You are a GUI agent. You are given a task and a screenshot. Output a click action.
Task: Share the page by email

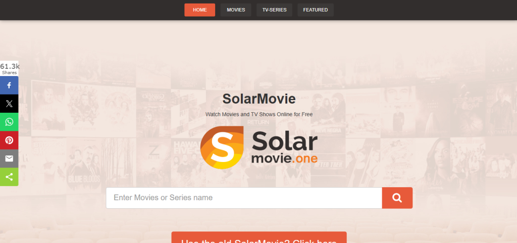coord(9,158)
